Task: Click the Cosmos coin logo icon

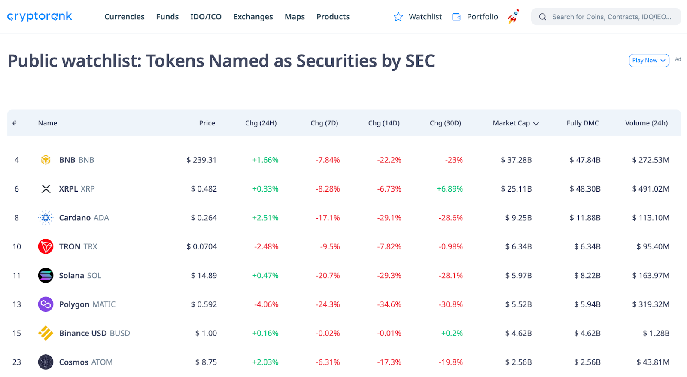Action: click(46, 362)
